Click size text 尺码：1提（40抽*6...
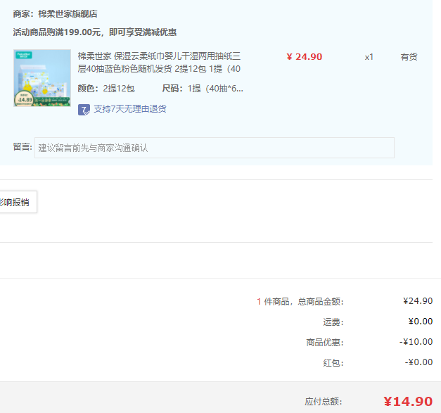Viewport: 441px width, 413px height. [x=203, y=89]
